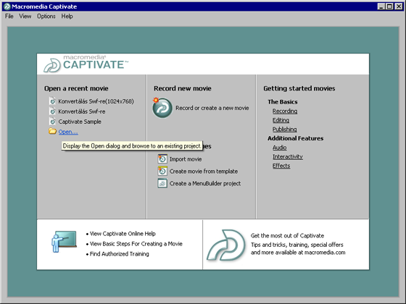
Task: Click the Macromedia Captivate header logo
Action: (x=86, y=64)
